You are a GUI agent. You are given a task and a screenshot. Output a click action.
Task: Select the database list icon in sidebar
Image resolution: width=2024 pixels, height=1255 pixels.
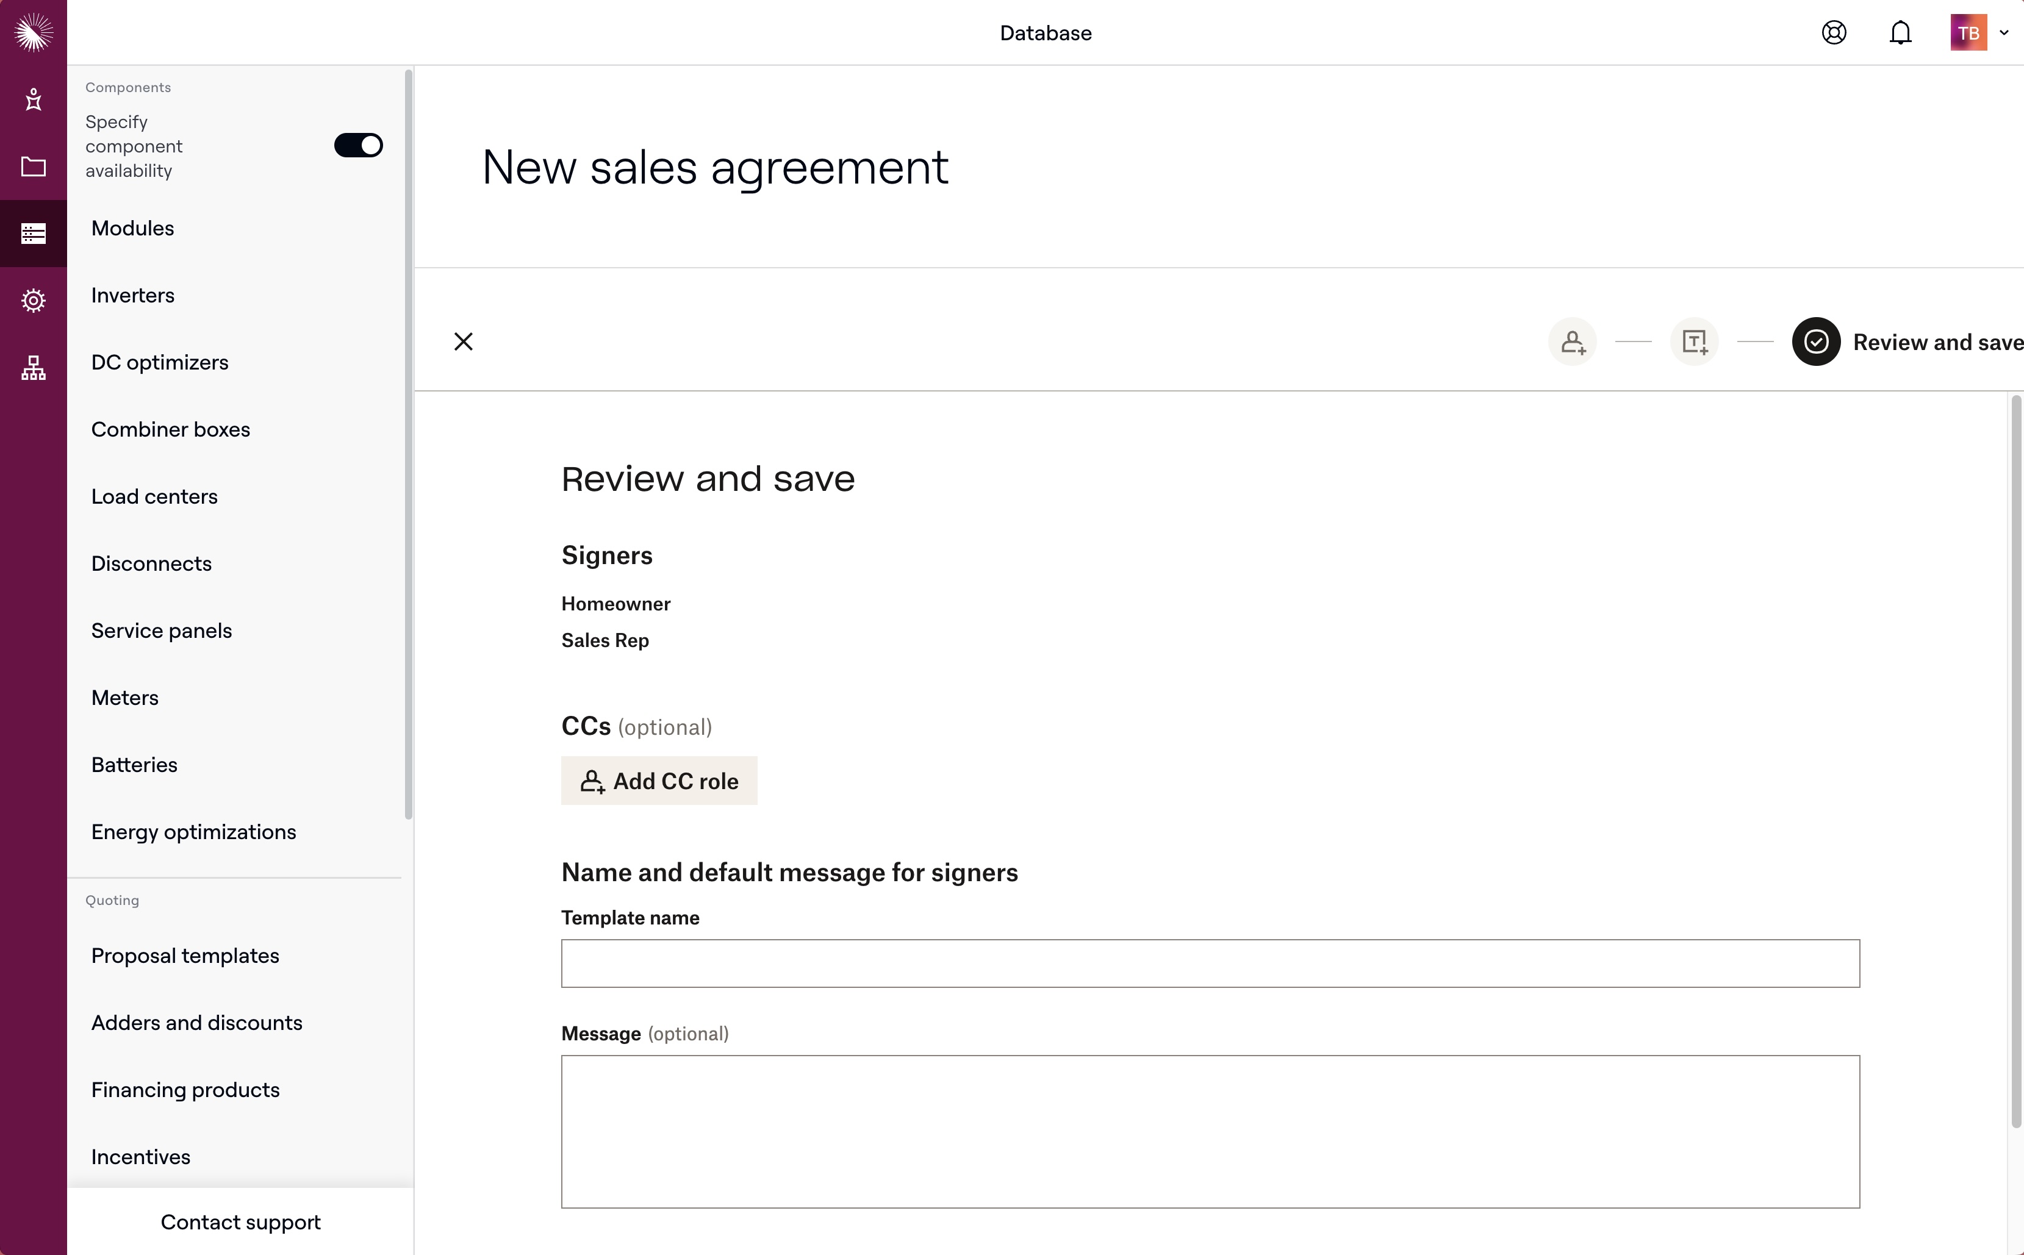tap(33, 234)
